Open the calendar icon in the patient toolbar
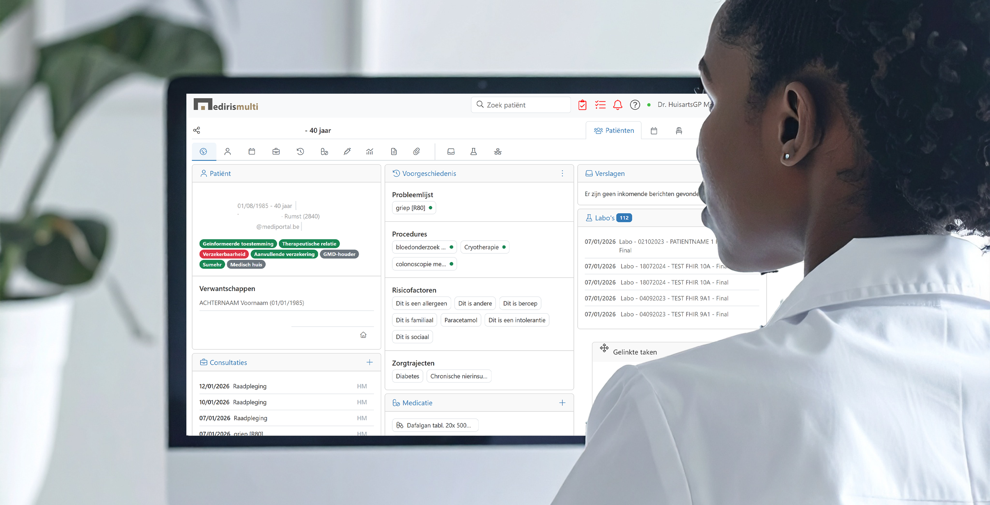The height and width of the screenshot is (505, 990). [252, 152]
